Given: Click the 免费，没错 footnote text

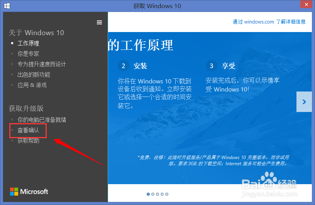Looking at the screenshot, I should click(213, 160).
